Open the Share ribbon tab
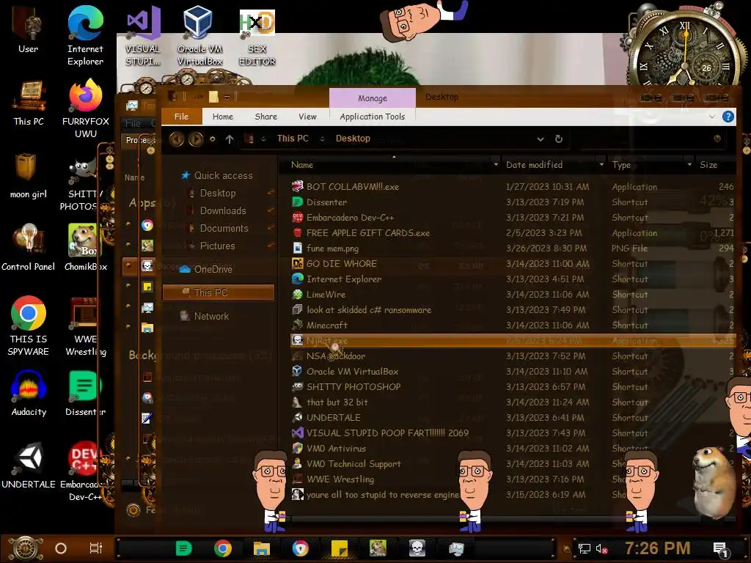The width and height of the screenshot is (751, 563). (265, 117)
